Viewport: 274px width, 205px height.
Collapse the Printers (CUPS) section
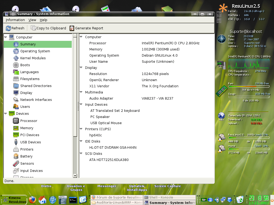81,129
